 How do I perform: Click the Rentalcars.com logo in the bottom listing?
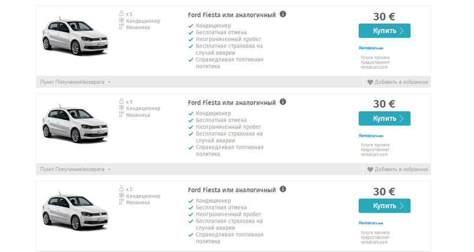pos(371,223)
